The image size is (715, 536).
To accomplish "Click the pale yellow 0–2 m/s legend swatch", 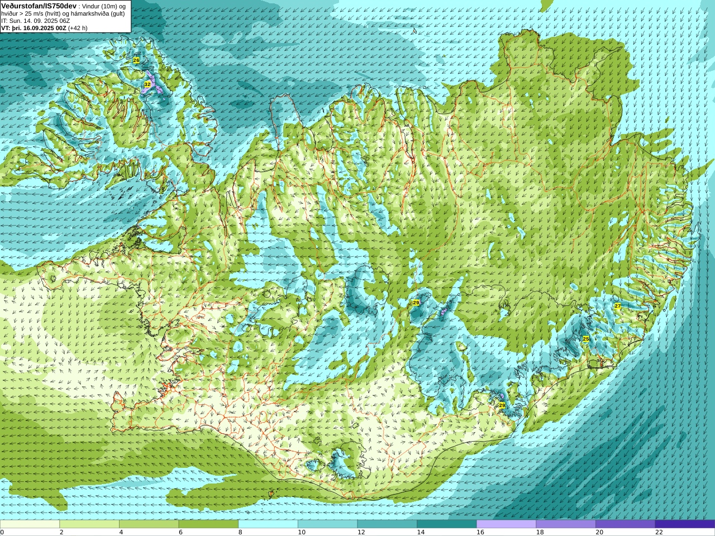I will click(30, 524).
